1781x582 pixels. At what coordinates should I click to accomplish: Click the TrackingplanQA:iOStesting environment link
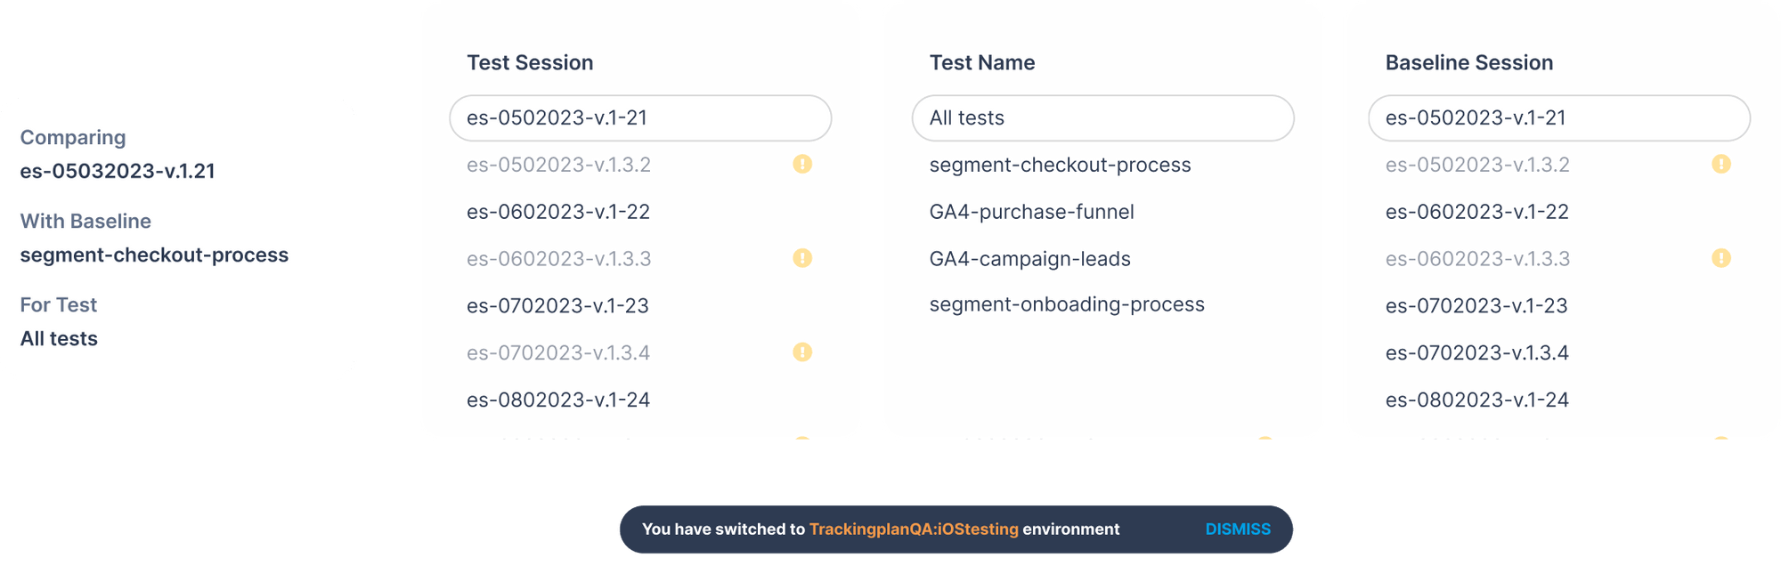click(913, 529)
